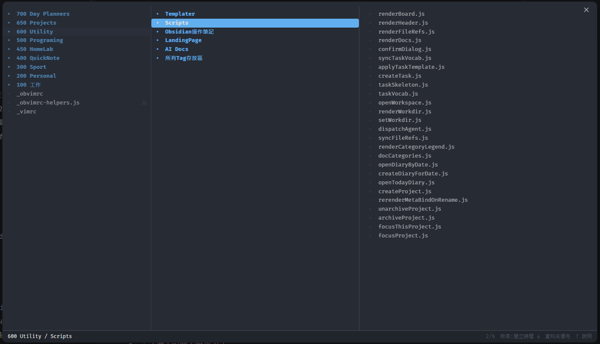This screenshot has width=600, height=344.
Task: Open openTodayDiary.js
Action: [x=407, y=183]
